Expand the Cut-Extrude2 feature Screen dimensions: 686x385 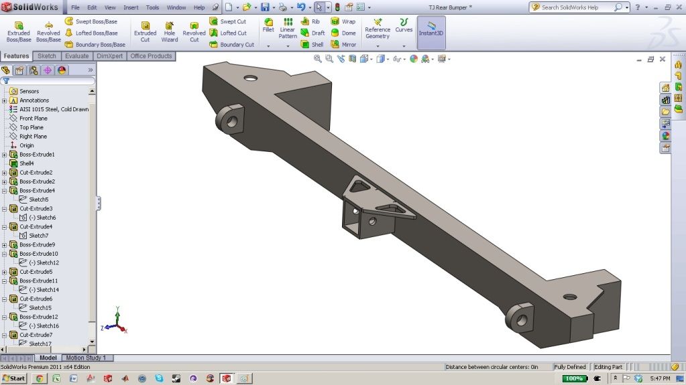click(5, 173)
